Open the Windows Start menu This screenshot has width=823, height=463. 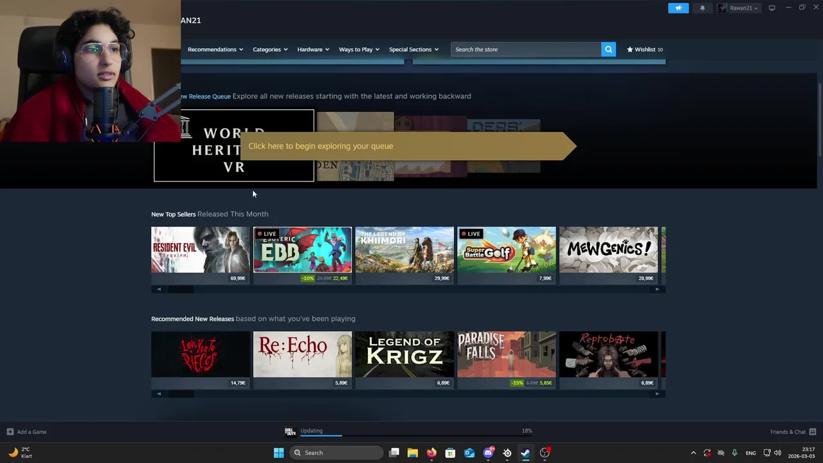tap(278, 453)
